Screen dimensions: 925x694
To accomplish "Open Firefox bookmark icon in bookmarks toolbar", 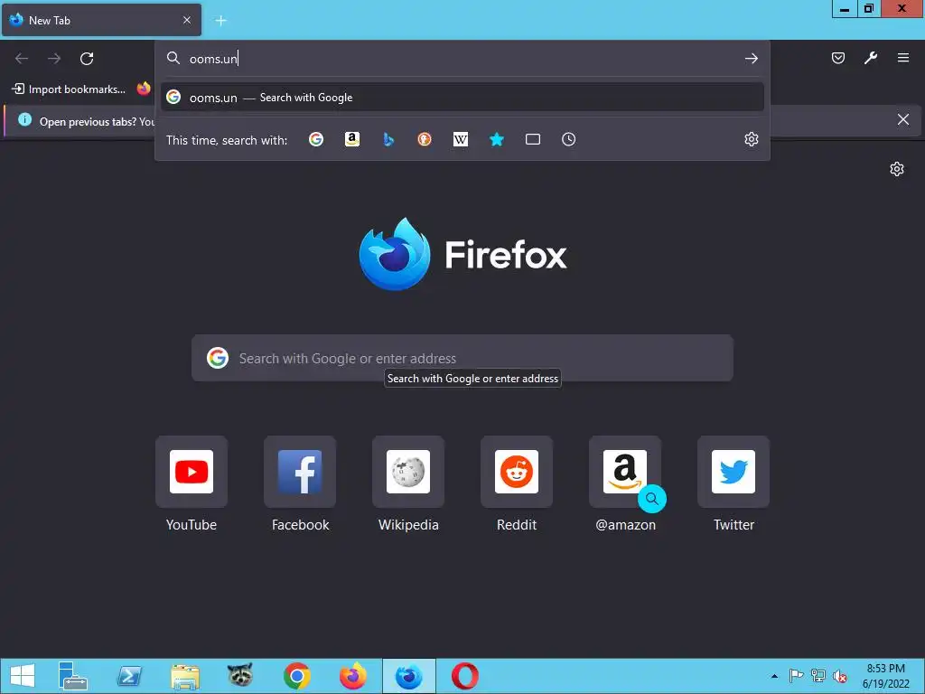I will tap(144, 89).
